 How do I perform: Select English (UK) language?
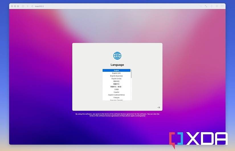point(117,73)
